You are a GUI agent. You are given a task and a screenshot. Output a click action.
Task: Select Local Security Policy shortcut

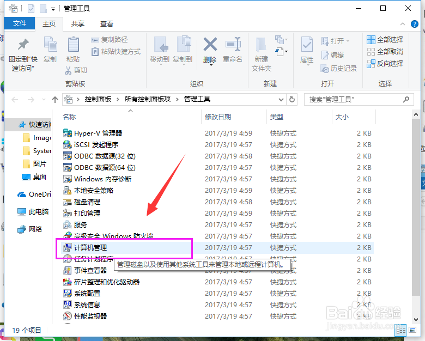[x=88, y=191]
